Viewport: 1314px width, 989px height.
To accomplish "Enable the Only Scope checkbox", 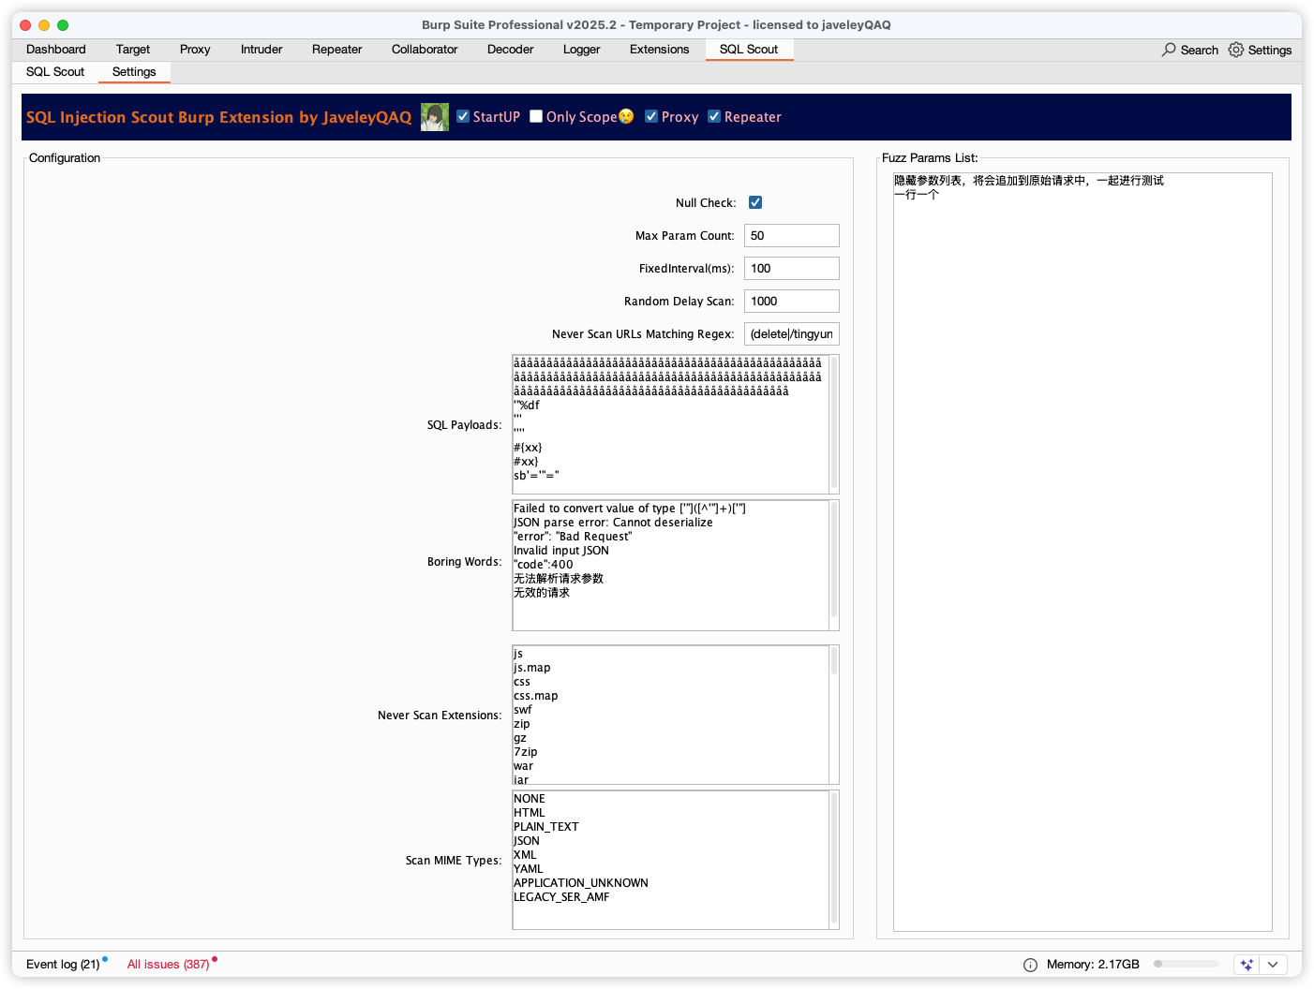I will click(x=536, y=116).
